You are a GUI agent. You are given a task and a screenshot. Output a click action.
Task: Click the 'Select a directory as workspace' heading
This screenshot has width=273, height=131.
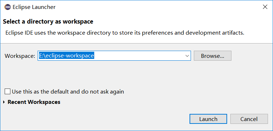coord(48,21)
